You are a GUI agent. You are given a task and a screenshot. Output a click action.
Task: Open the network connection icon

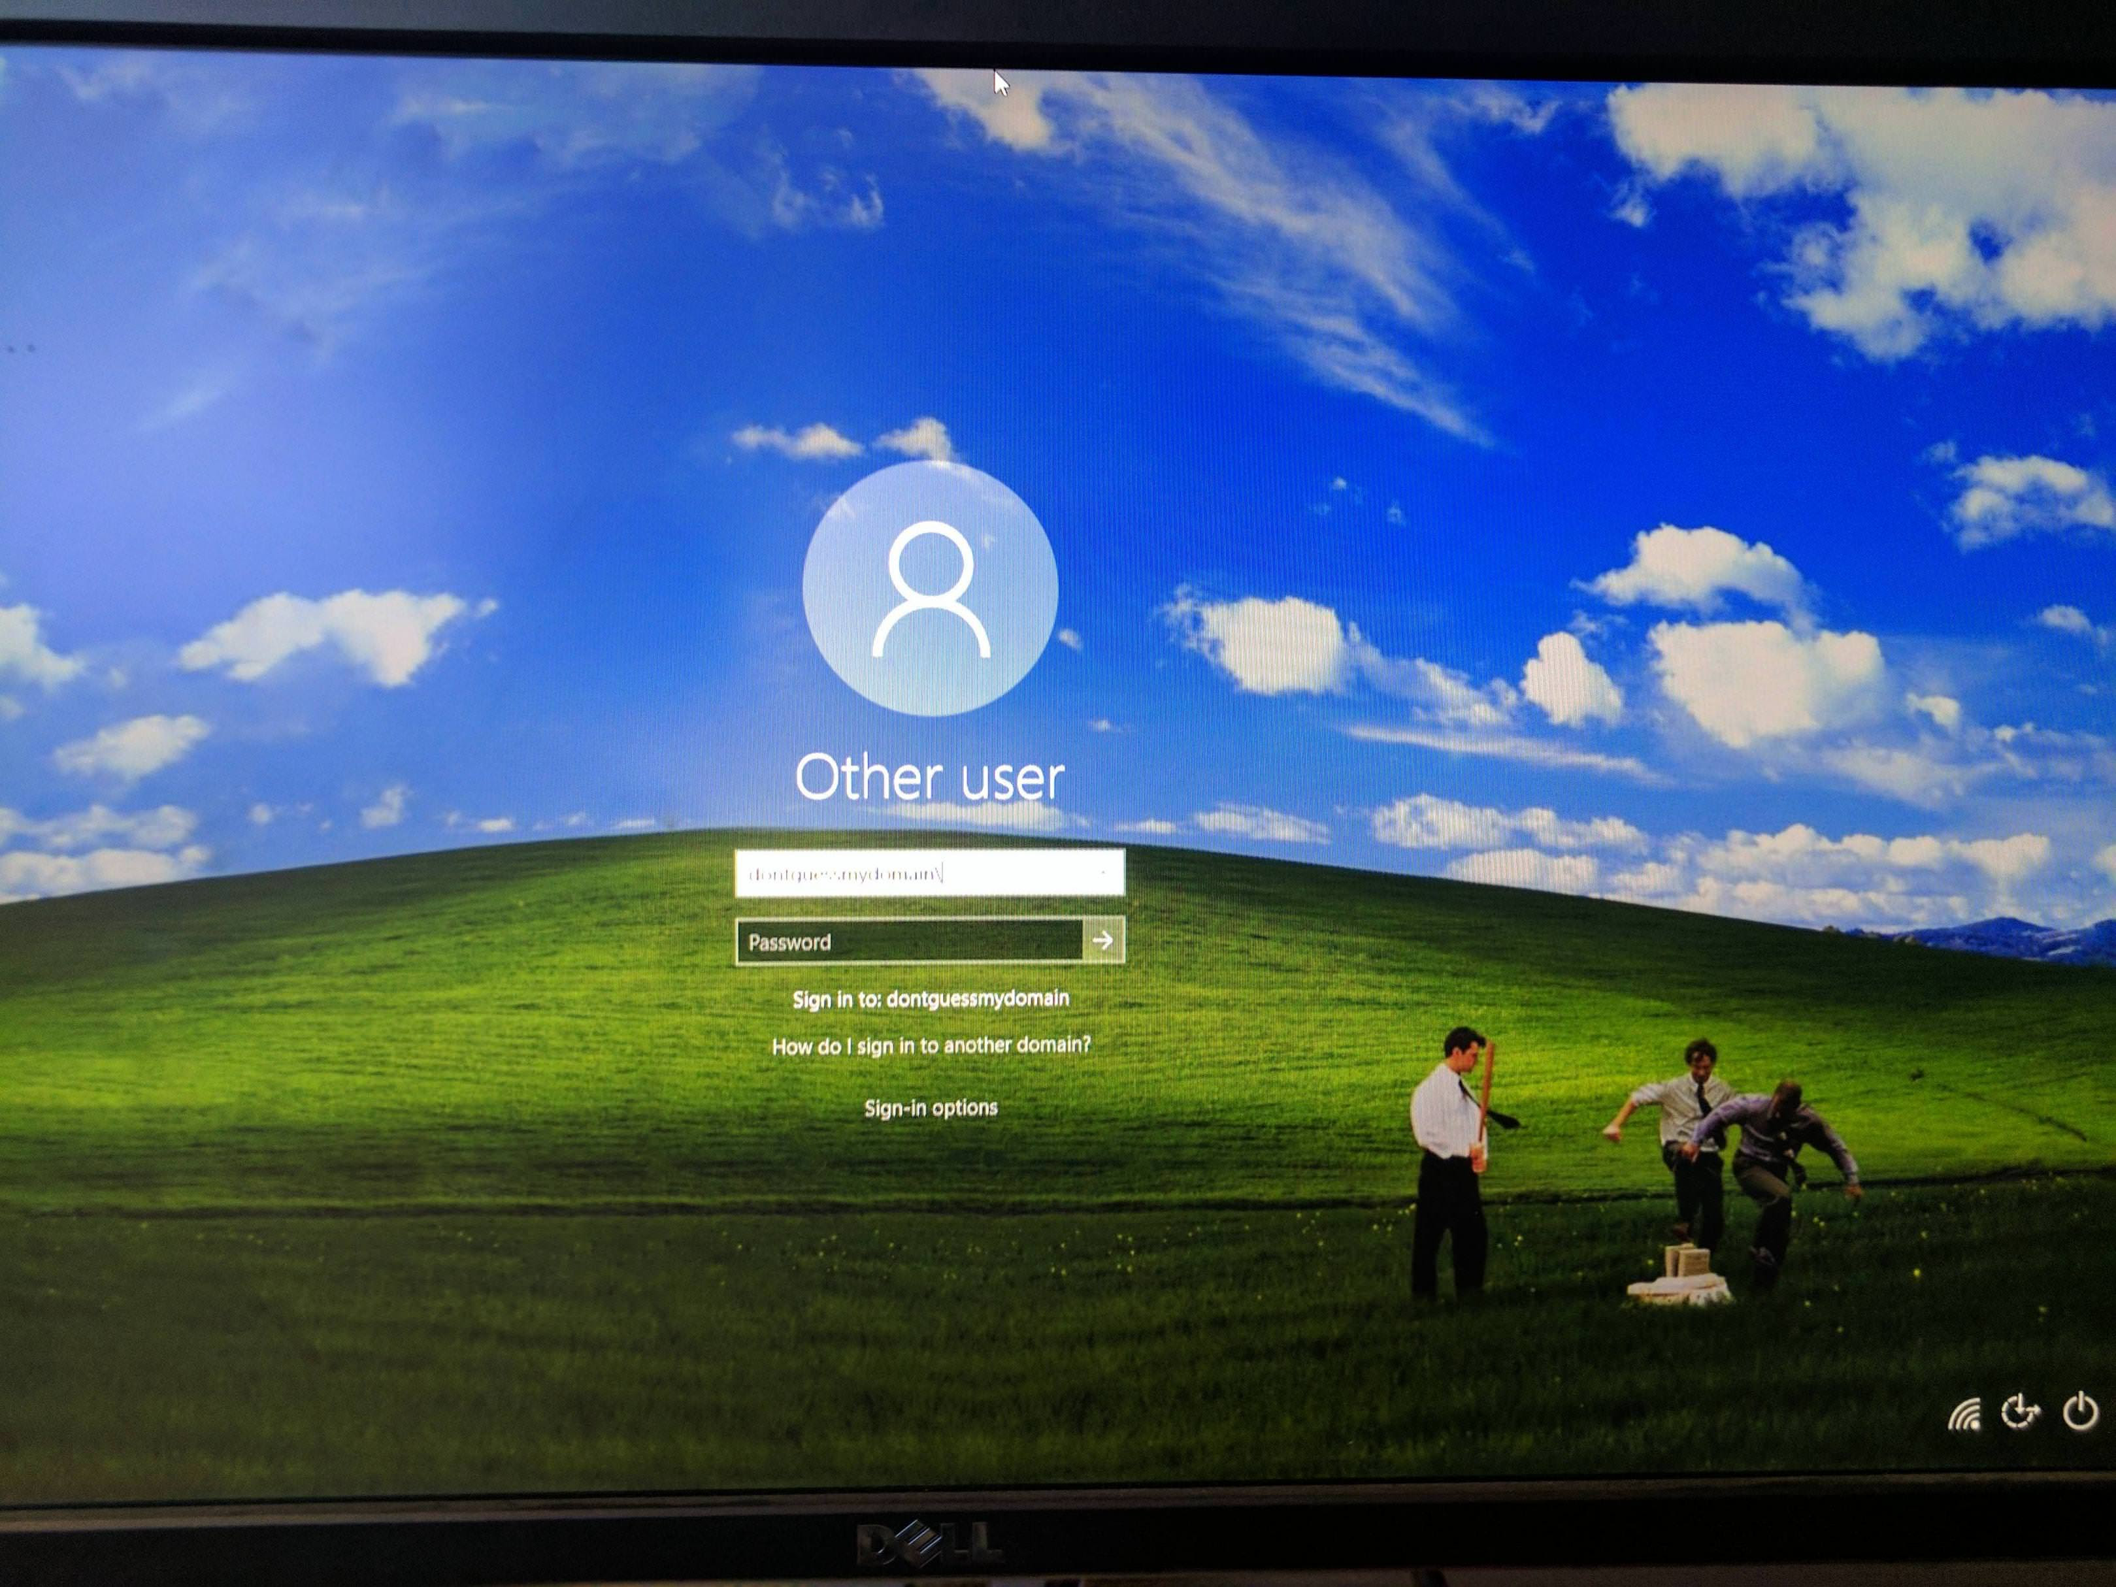coord(1964,1414)
